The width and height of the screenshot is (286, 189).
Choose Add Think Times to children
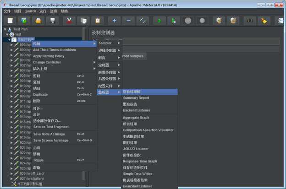click(64, 50)
